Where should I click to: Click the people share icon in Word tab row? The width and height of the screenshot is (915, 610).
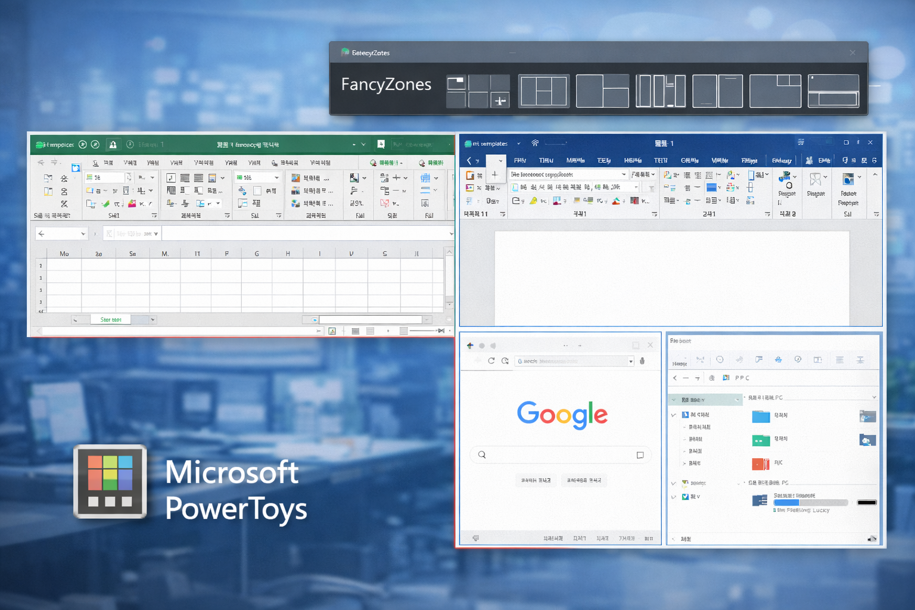809,160
